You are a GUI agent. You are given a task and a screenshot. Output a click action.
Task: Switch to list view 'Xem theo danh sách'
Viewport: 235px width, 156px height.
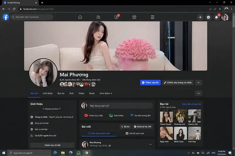click(x=99, y=133)
